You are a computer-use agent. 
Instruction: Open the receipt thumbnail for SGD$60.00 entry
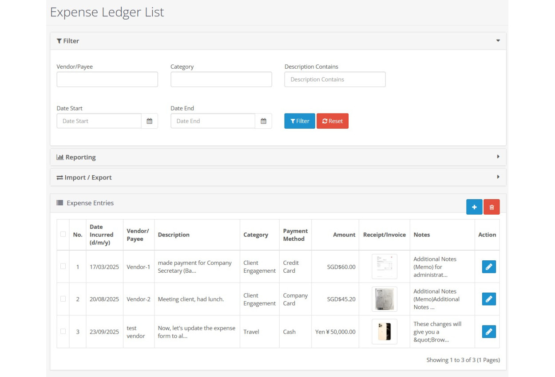[384, 267]
